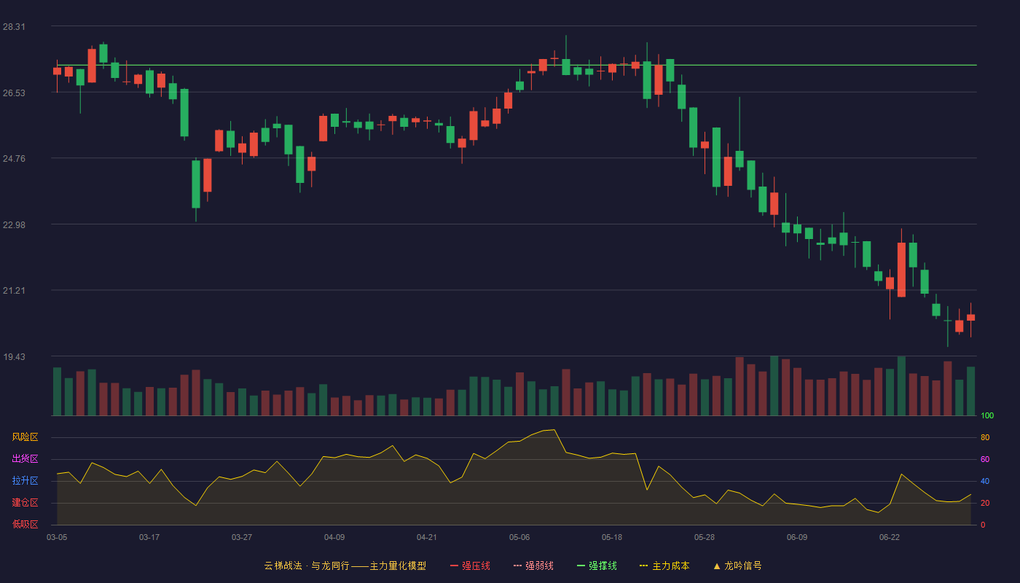The height and width of the screenshot is (583, 1020).
Task: Click the 03-17 date label
Action: [149, 537]
